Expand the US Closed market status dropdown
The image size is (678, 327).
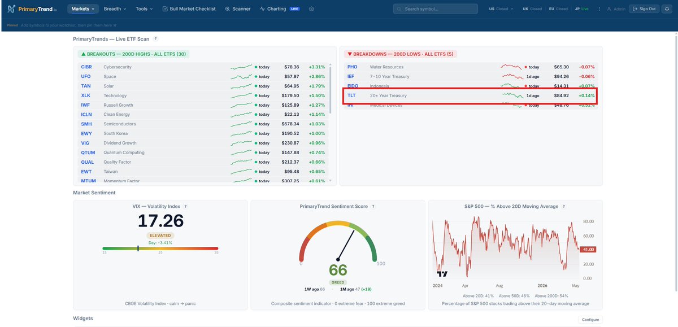501,9
